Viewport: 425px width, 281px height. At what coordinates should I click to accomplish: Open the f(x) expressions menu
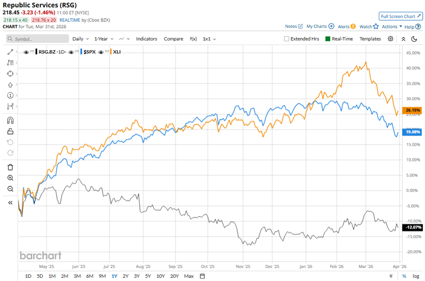pos(193,39)
